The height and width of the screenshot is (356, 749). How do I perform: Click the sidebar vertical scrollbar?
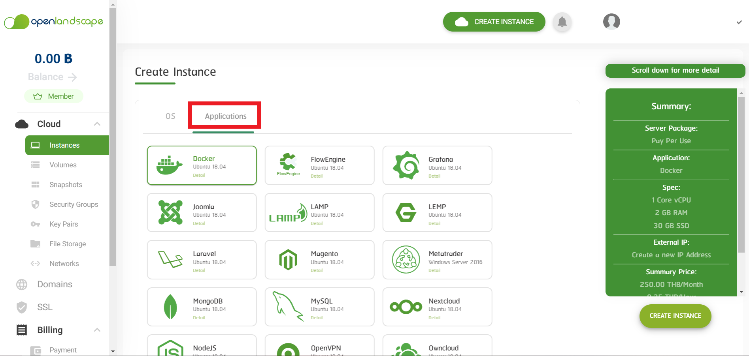(113, 137)
